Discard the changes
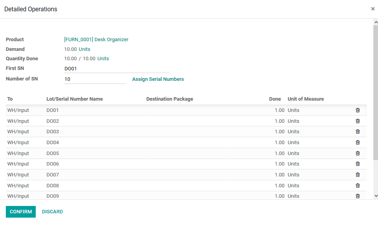Viewport: 378px width, 225px height. click(52, 212)
